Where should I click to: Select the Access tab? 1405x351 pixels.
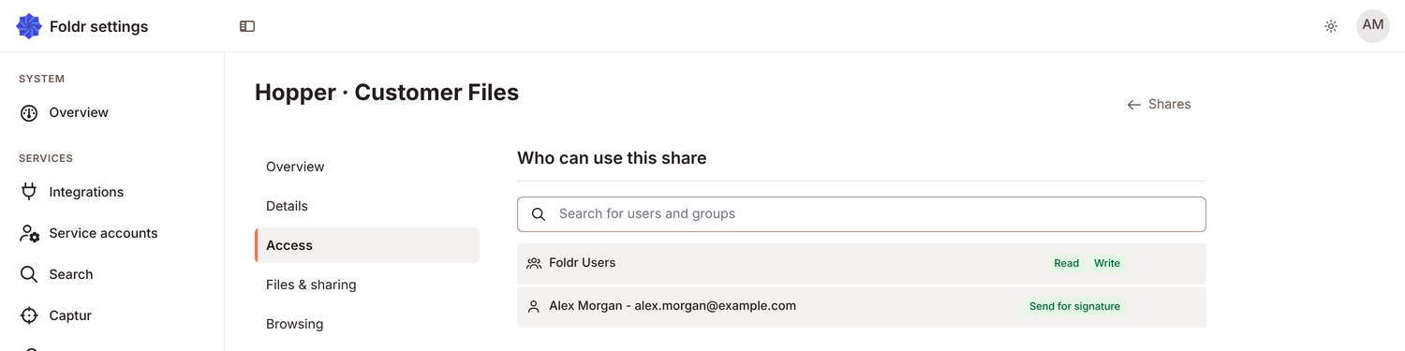(367, 245)
